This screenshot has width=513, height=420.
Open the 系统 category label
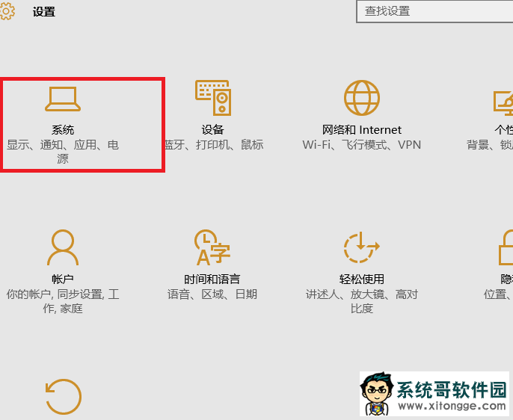pyautogui.click(x=63, y=130)
